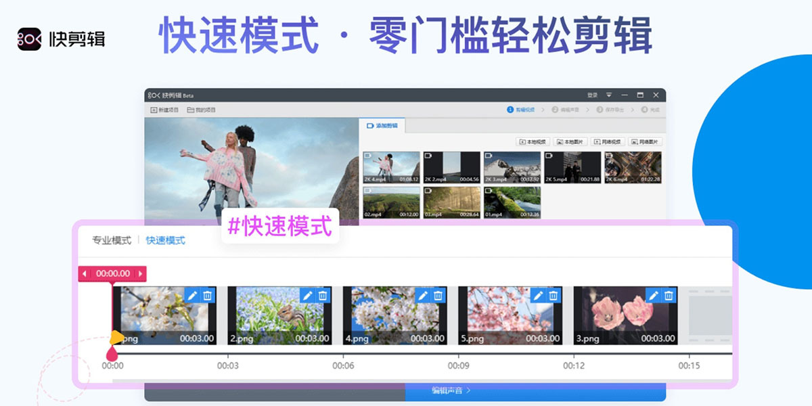Open the 添加剪辑 tab
Viewport: 812px width, 406px height.
(382, 126)
